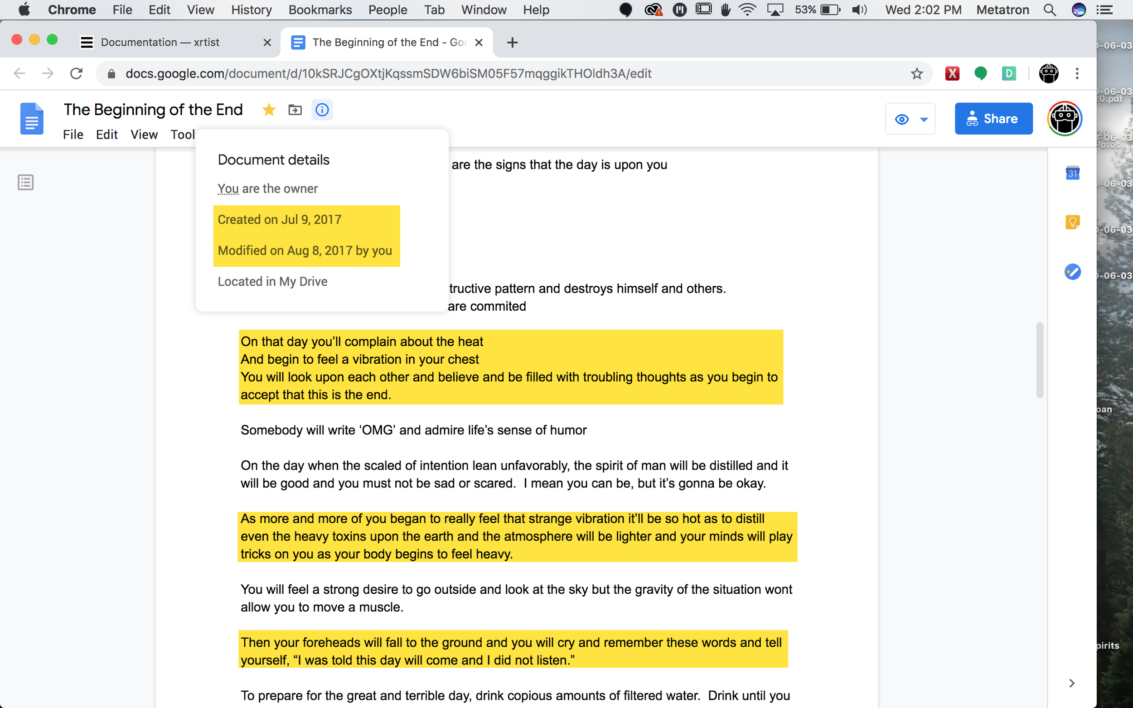The height and width of the screenshot is (708, 1133).
Task: Click the red X Chrome extension icon
Action: (952, 73)
